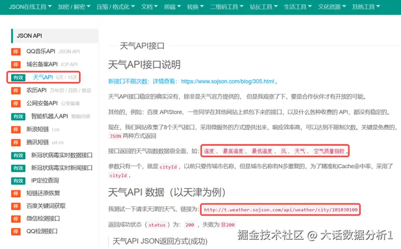Viewport: 401px width, 249px height.
Task: Open 百度关键词获取 sidebar entry
Action: (x=46, y=206)
